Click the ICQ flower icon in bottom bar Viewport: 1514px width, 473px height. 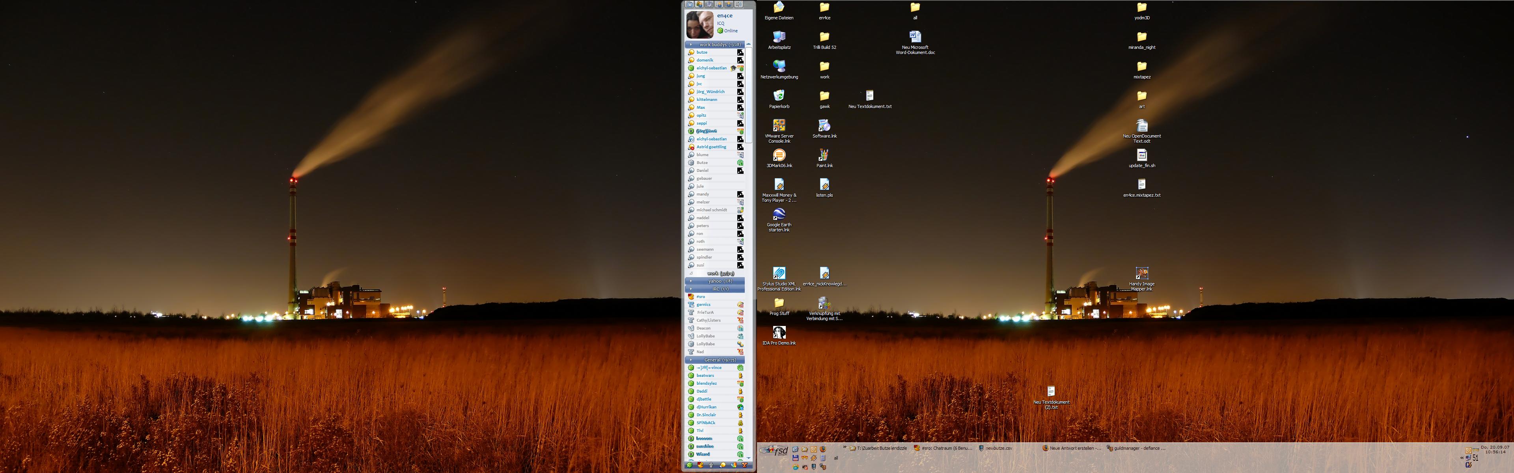pos(690,465)
